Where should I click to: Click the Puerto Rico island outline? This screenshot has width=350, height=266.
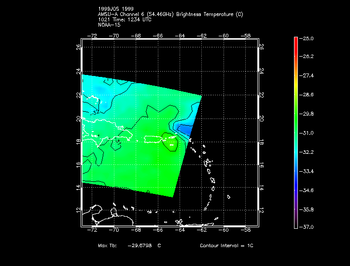pyautogui.click(x=153, y=139)
